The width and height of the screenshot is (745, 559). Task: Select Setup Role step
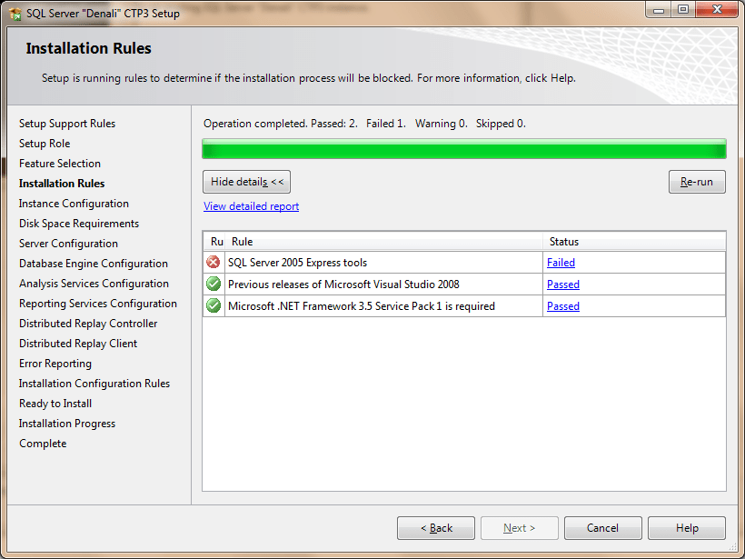[x=45, y=144]
